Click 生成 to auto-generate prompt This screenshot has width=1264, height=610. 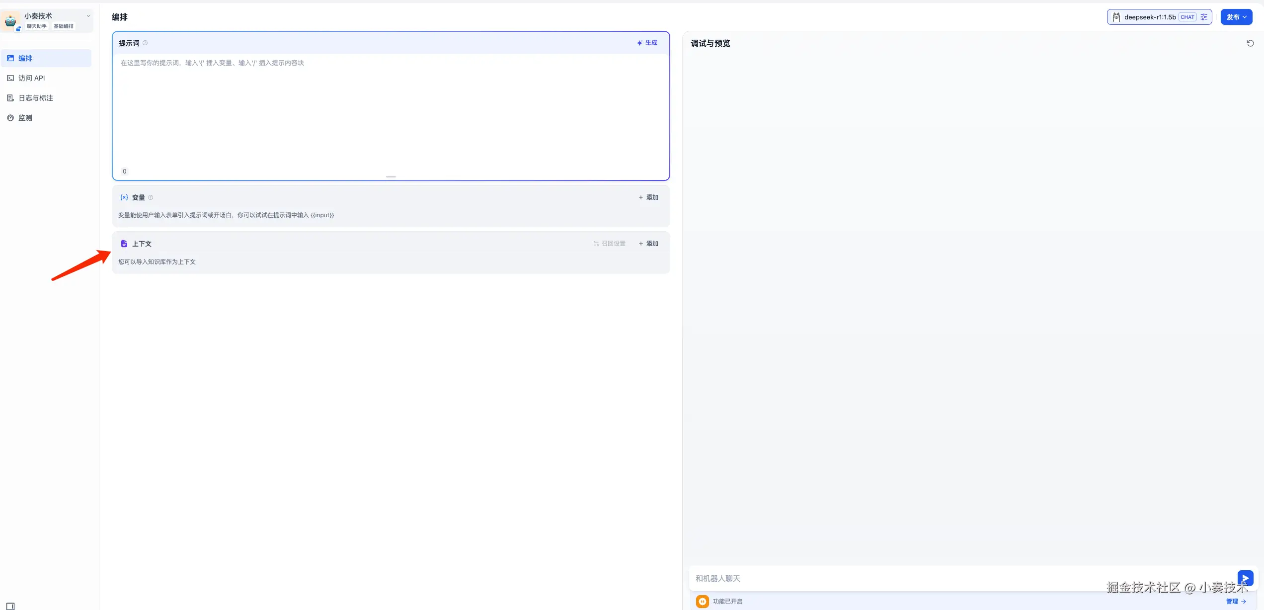647,43
